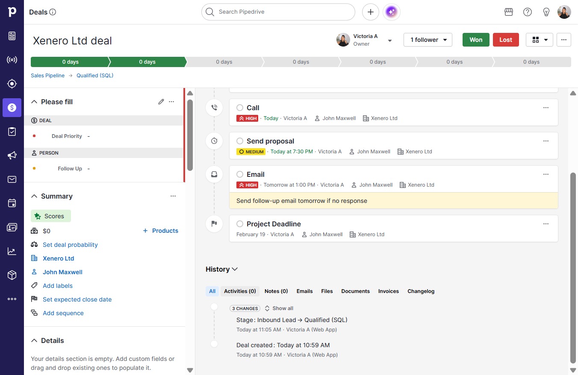
Task: Switch to the Files tab
Action: click(327, 291)
